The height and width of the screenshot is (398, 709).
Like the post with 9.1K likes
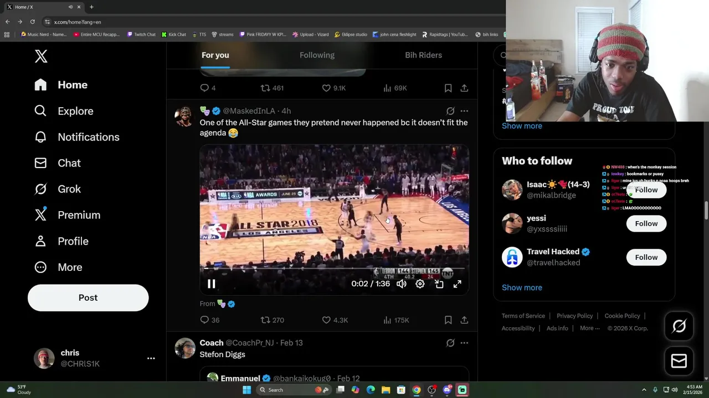333,88
